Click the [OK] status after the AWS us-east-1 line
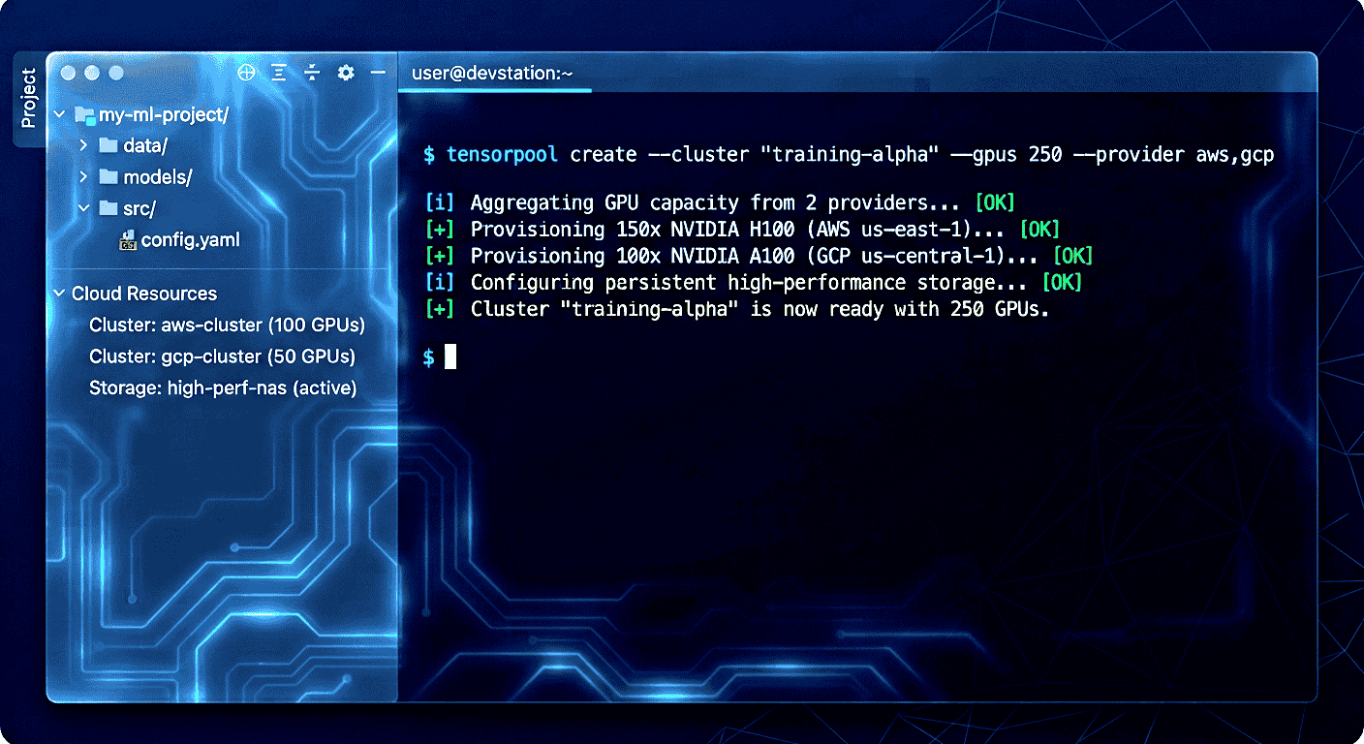 1040,230
